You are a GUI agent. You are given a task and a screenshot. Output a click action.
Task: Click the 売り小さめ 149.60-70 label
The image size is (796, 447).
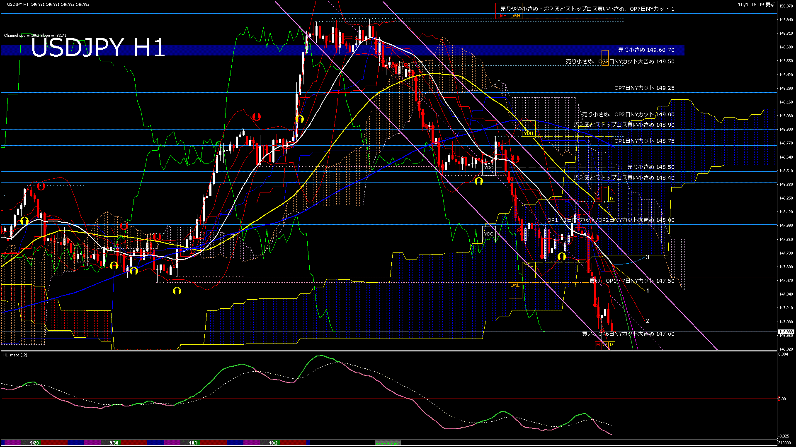(x=646, y=50)
